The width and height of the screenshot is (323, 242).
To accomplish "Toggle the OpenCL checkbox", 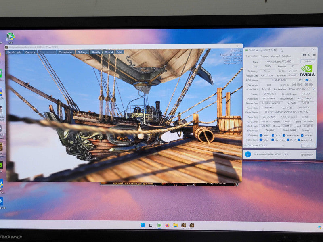I will (x=261, y=136).
